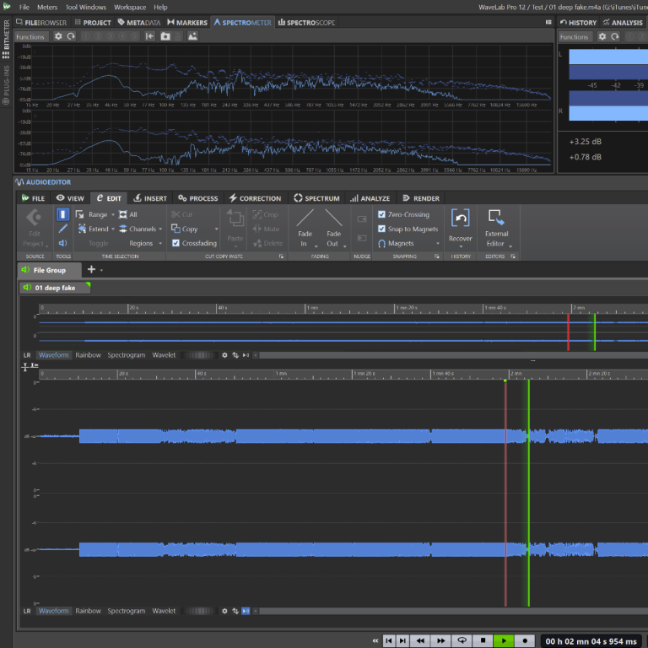648x648 pixels.
Task: Select the 01 deep fake file tab
Action: click(x=55, y=288)
